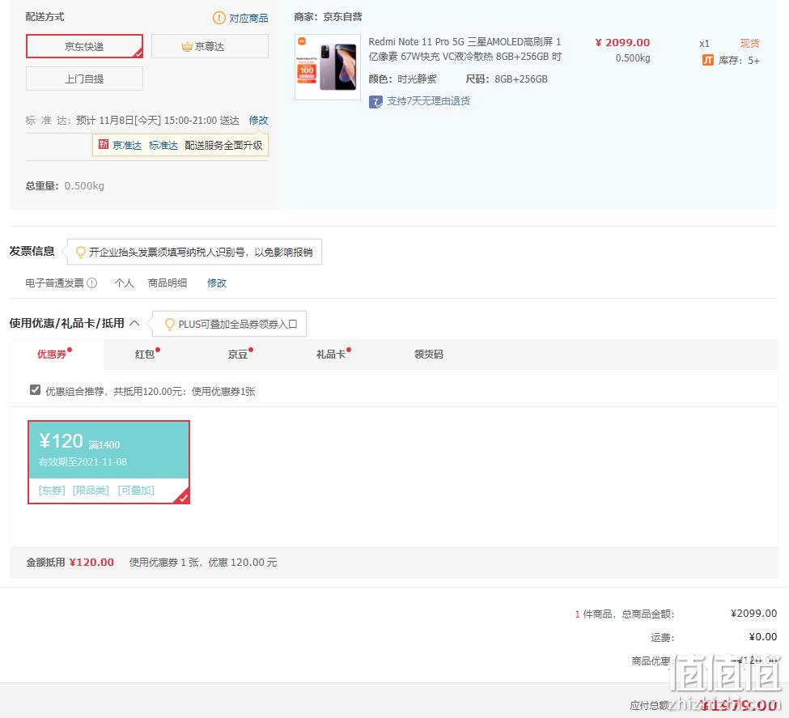Choose 京尊达 delivery method
This screenshot has width=789, height=718.
(210, 46)
